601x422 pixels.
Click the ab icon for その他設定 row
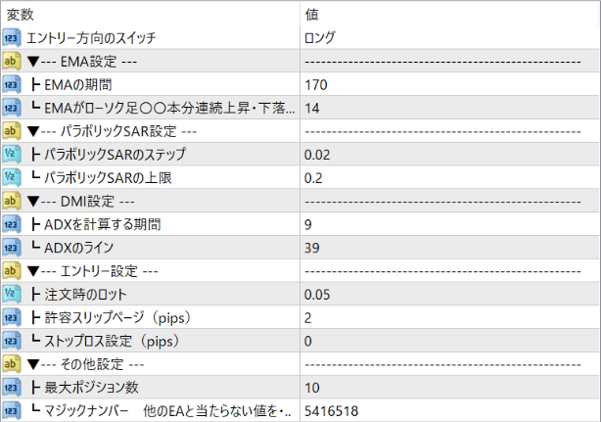pyautogui.click(x=11, y=364)
